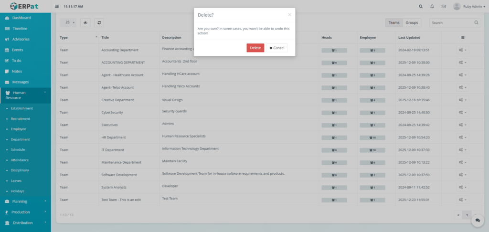This screenshot has height=232, width=489.
Task: Open notifications bell icon
Action: pyautogui.click(x=432, y=6)
